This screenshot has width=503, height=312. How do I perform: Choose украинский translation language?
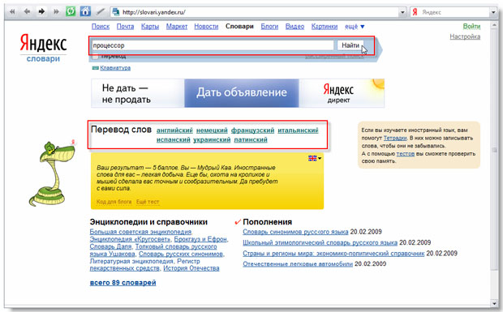212,139
